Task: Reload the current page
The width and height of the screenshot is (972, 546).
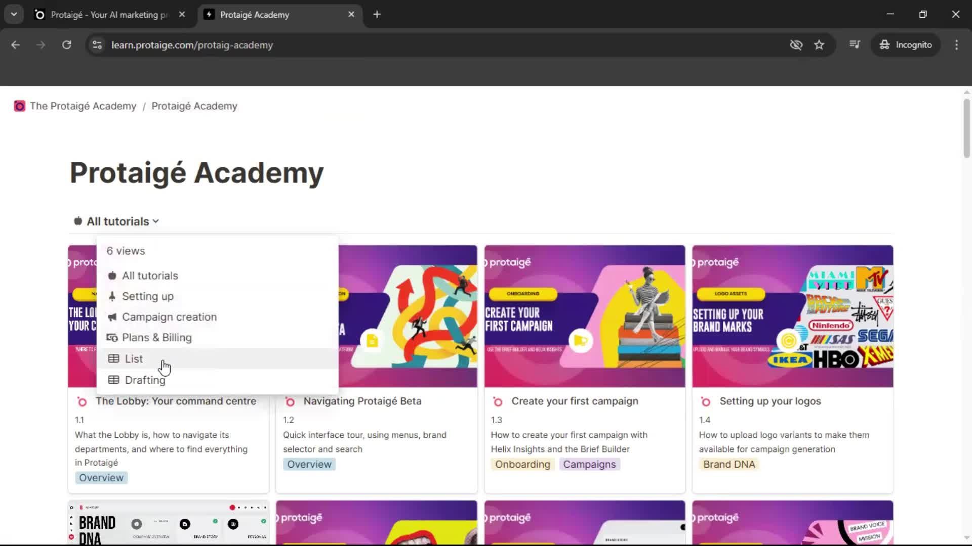Action: coord(66,44)
